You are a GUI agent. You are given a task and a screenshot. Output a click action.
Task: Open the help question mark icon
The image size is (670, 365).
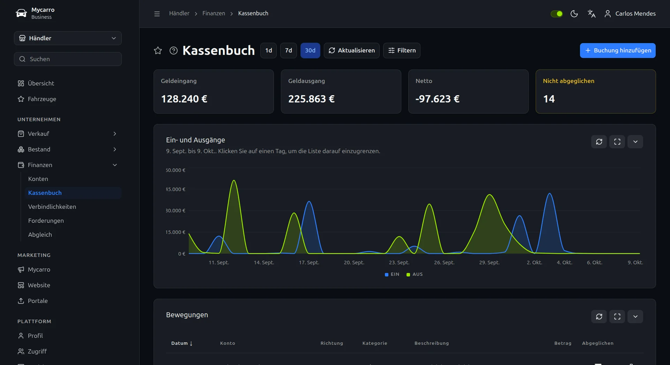(x=173, y=50)
